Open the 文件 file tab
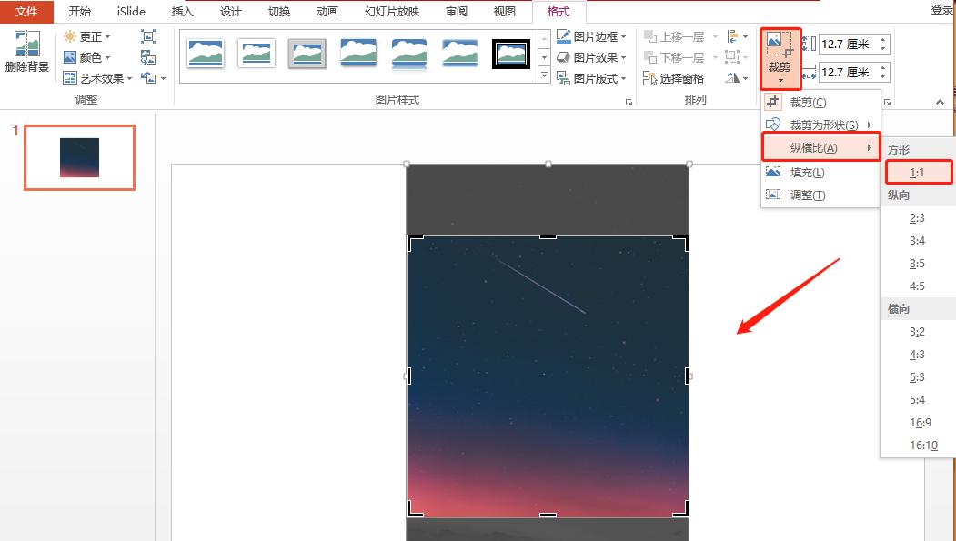This screenshot has height=541, width=956. point(26,11)
